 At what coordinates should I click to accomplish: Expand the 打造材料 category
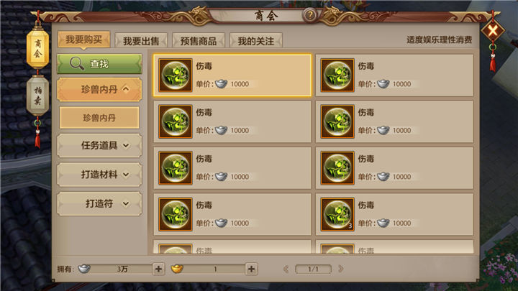click(99, 174)
